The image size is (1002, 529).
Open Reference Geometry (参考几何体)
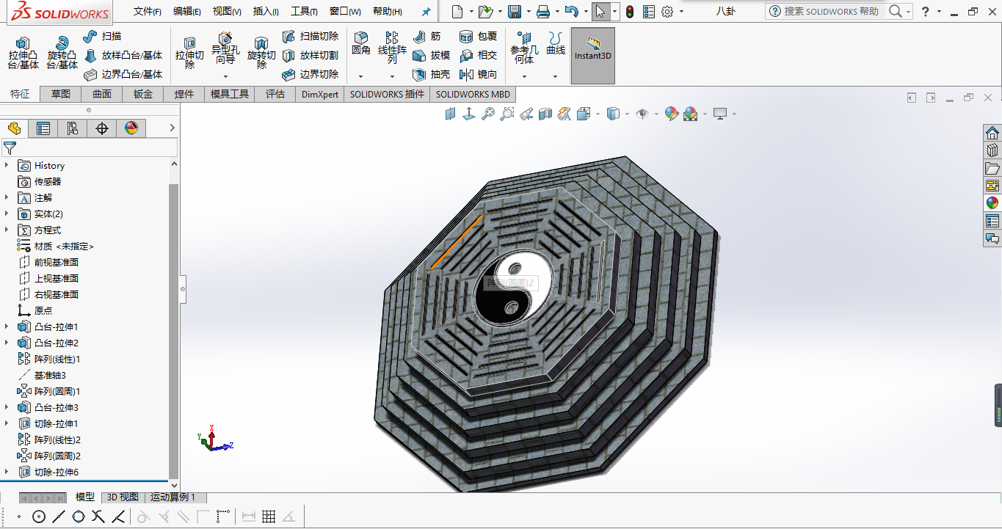coord(524,48)
